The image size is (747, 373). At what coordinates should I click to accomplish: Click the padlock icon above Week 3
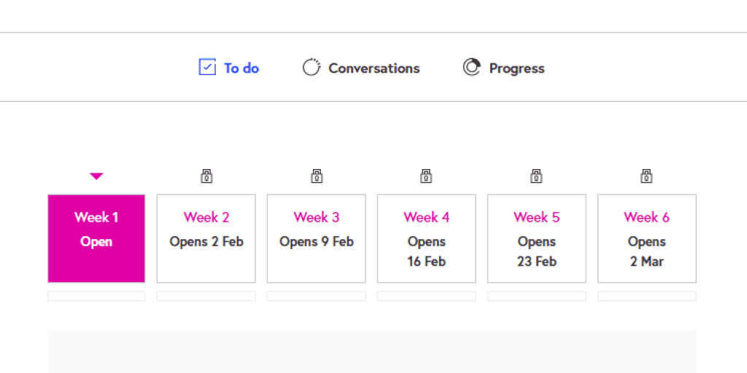317,176
